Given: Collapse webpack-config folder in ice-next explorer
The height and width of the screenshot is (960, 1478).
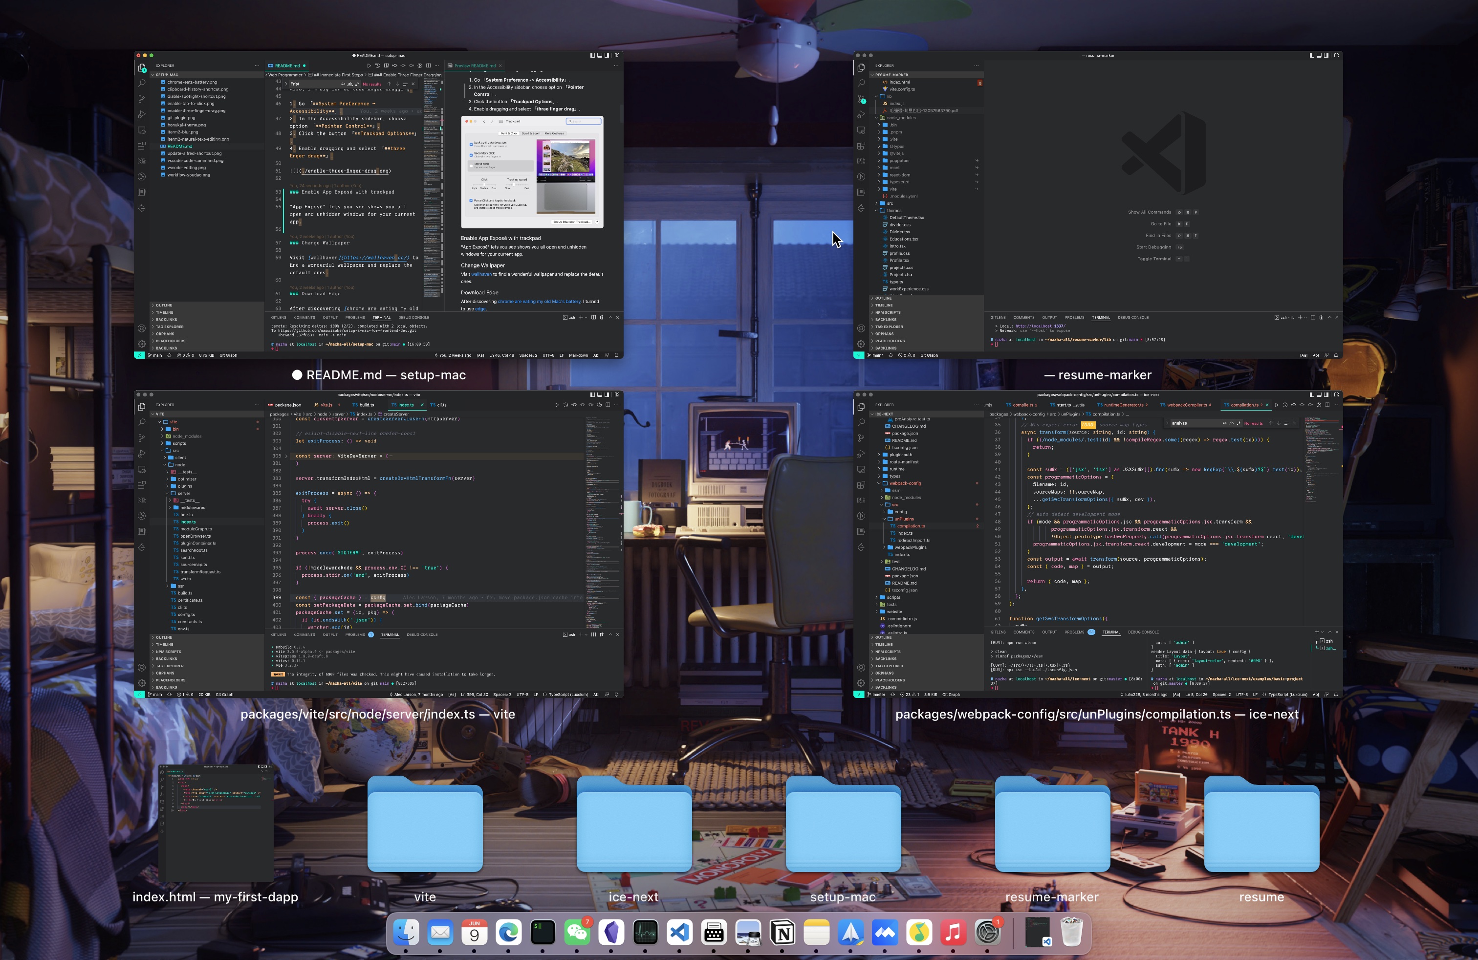Looking at the screenshot, I should tap(905, 483).
